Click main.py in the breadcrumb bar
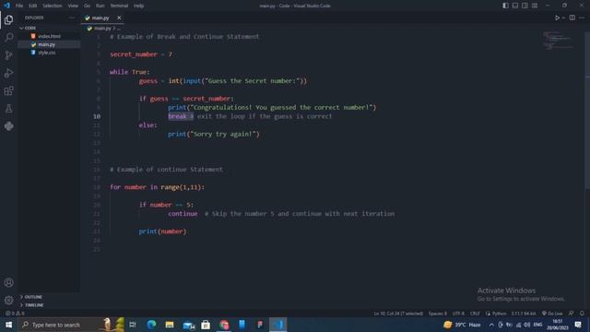590x332 pixels. [102, 29]
